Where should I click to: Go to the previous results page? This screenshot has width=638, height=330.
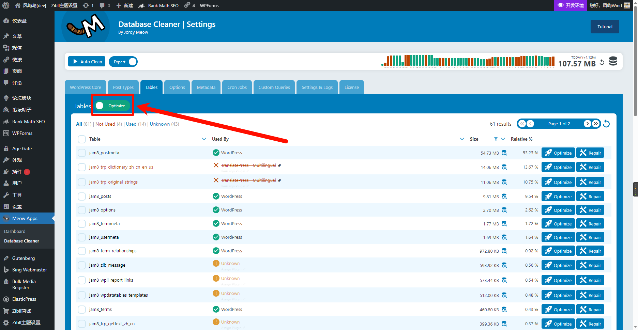click(x=530, y=124)
